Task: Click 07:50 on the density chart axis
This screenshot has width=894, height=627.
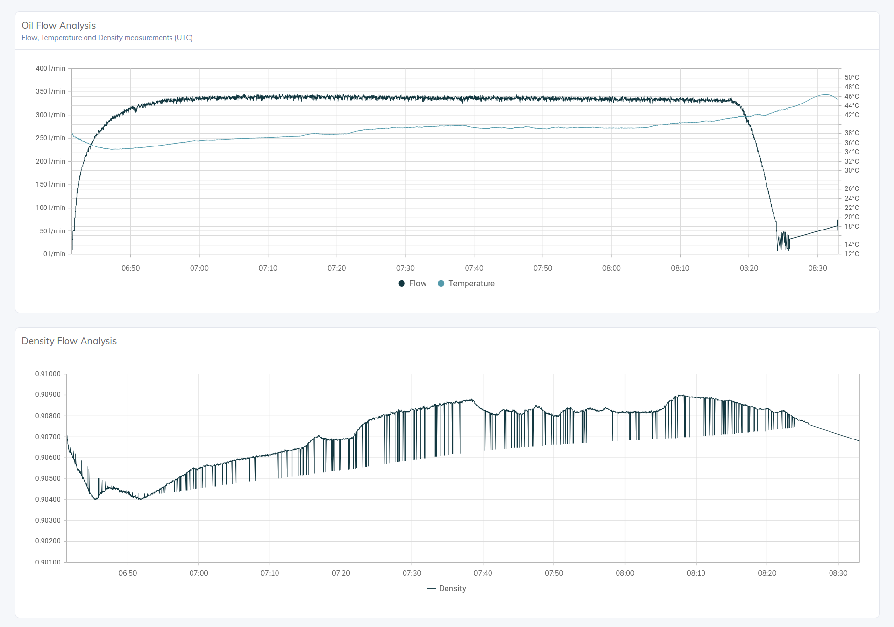Action: (x=554, y=573)
